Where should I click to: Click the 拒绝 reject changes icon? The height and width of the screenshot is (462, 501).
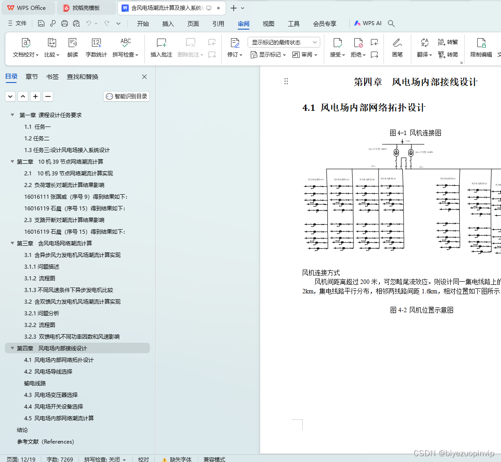pos(358,43)
